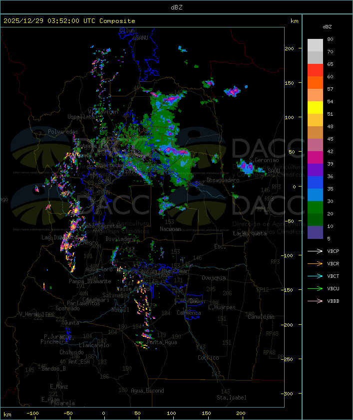Screen dimensions: 353x420
Task: Click the dBZ title at the top center
Action: [x=177, y=7]
